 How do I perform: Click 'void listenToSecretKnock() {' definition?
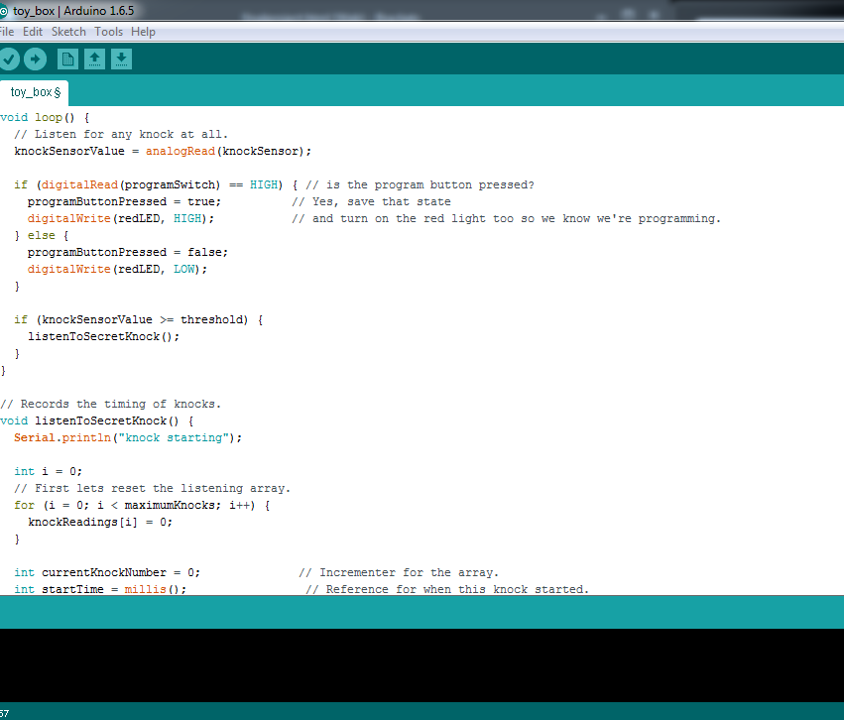97,420
